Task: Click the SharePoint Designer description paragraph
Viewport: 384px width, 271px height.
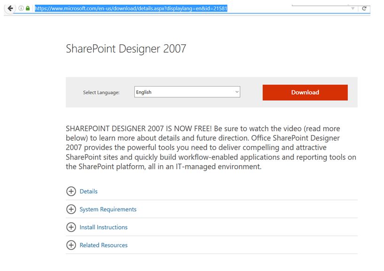Action: (x=211, y=148)
